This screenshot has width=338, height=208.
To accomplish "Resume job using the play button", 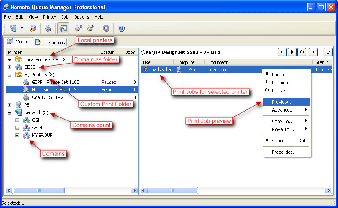I will click(x=292, y=52).
